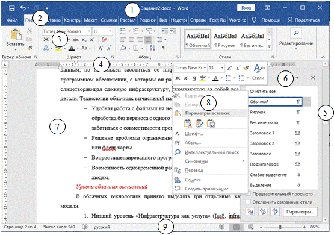
Task: Collapse the ribbon with the chevron arrow
Action: 323,57
